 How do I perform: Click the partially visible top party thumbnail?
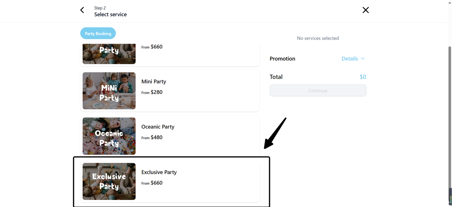[109, 54]
